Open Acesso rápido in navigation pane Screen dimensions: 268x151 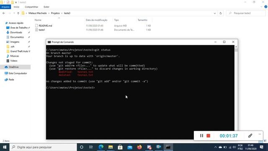[x=16, y=23]
